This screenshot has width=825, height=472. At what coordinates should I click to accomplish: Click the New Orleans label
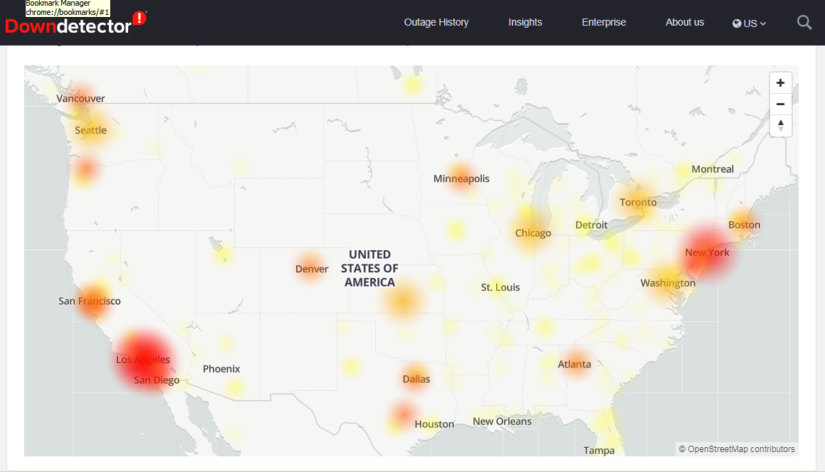pos(502,422)
